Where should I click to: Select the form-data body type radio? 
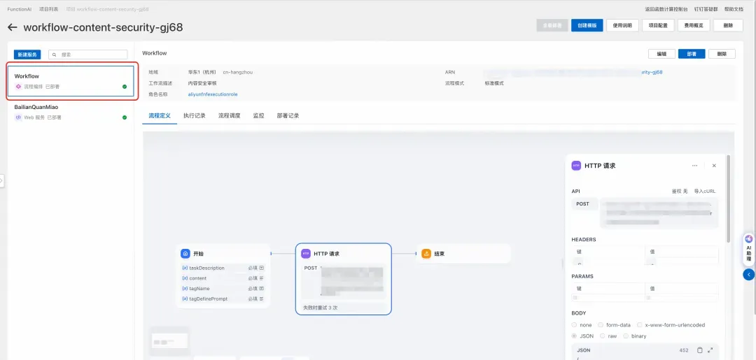601,325
